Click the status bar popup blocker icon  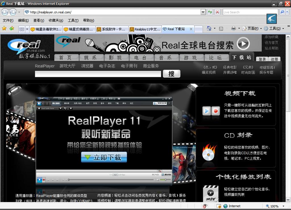click(x=205, y=206)
